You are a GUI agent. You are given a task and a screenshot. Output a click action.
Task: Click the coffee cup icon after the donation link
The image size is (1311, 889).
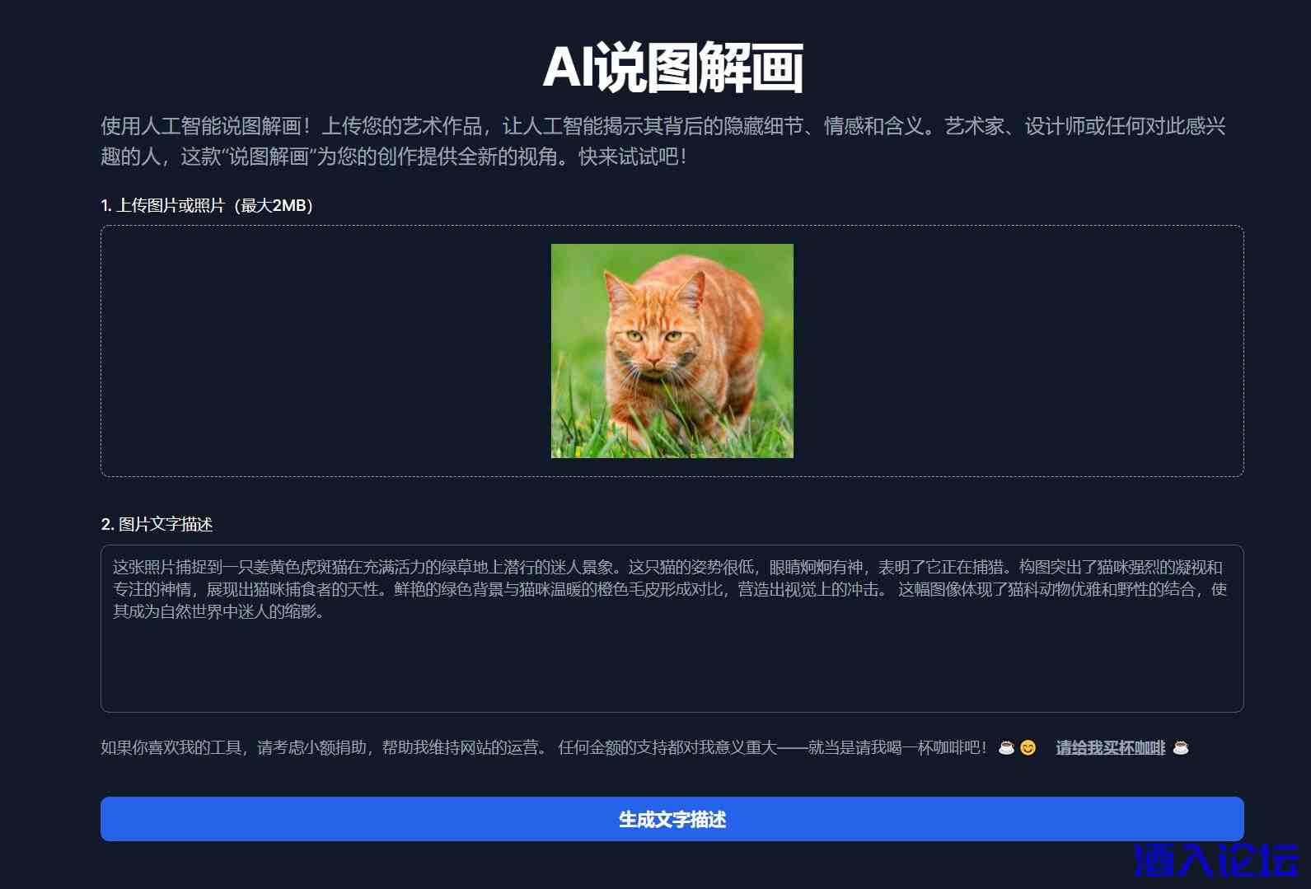pos(1181,748)
